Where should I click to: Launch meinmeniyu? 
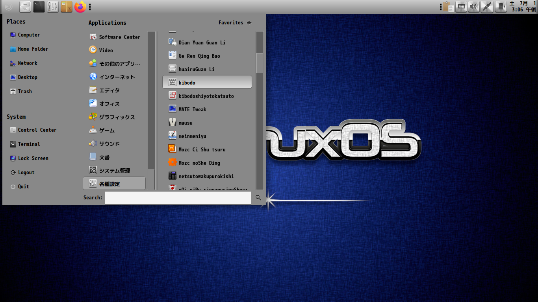click(207, 136)
